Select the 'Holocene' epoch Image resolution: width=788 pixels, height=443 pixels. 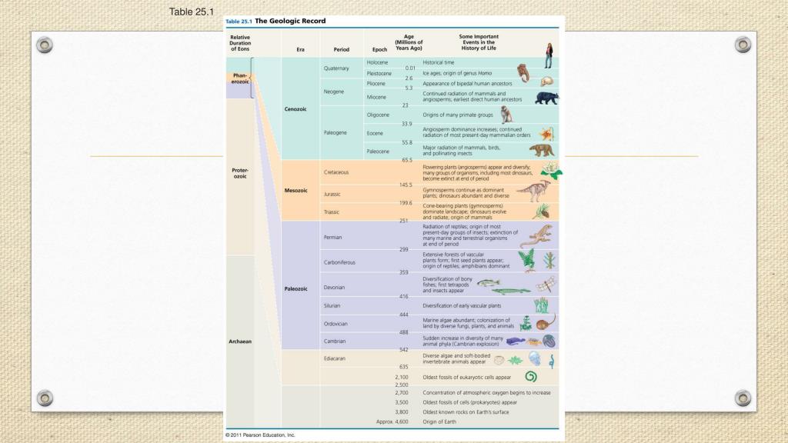(377, 62)
